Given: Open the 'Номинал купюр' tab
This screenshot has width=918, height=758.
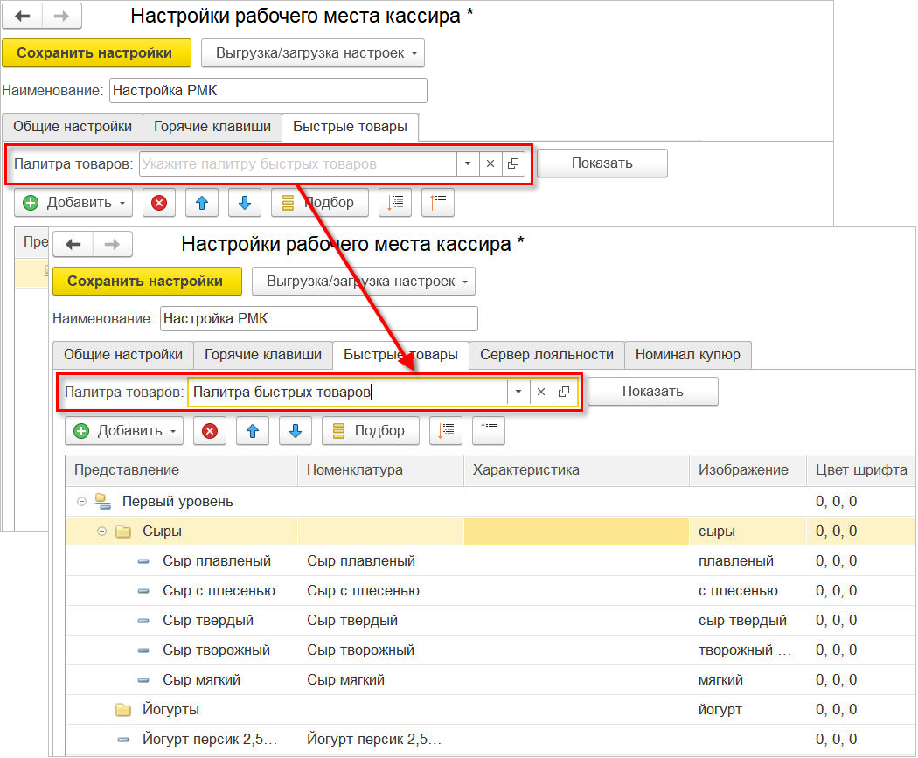Looking at the screenshot, I should [x=687, y=355].
